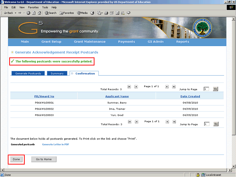Select the 'Yuri, Grad' applicant cell

click(117, 115)
